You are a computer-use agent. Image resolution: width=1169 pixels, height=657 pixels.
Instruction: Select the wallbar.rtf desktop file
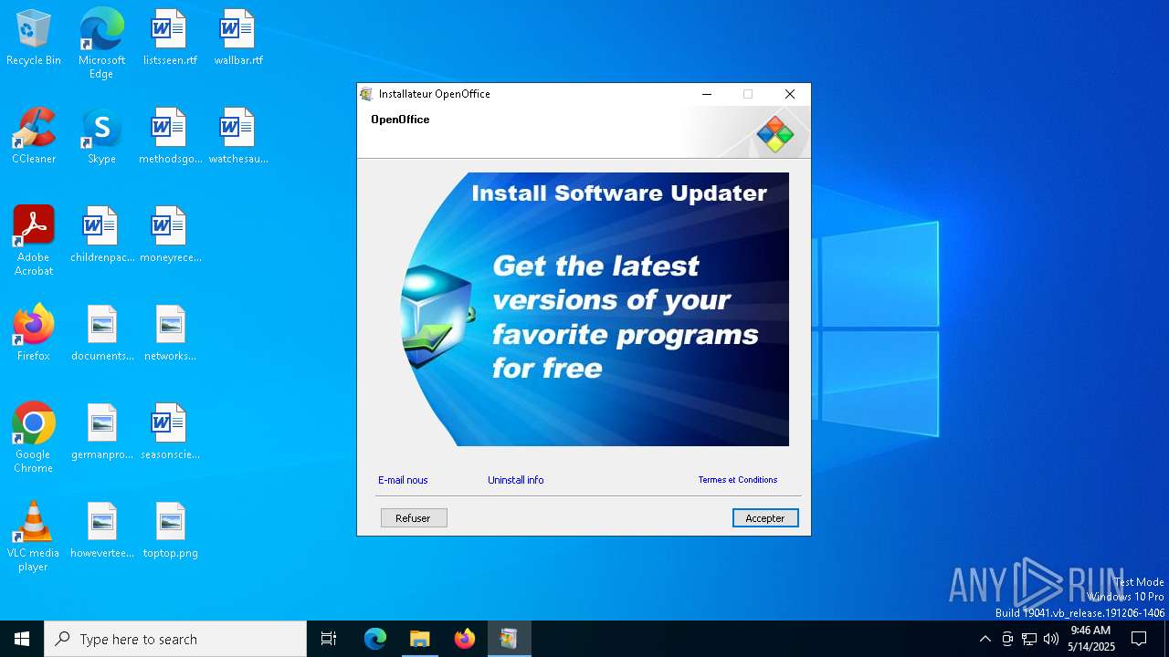pos(238,37)
